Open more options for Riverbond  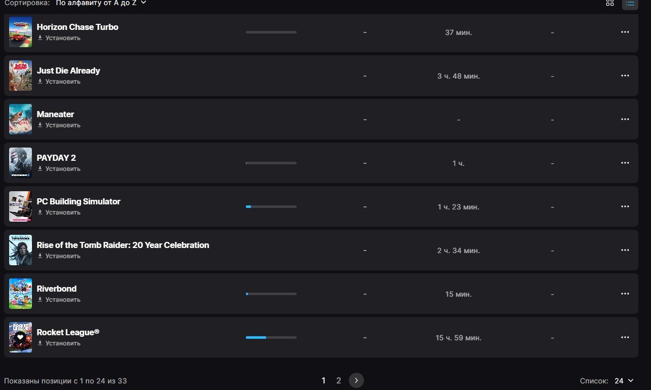[x=625, y=294]
